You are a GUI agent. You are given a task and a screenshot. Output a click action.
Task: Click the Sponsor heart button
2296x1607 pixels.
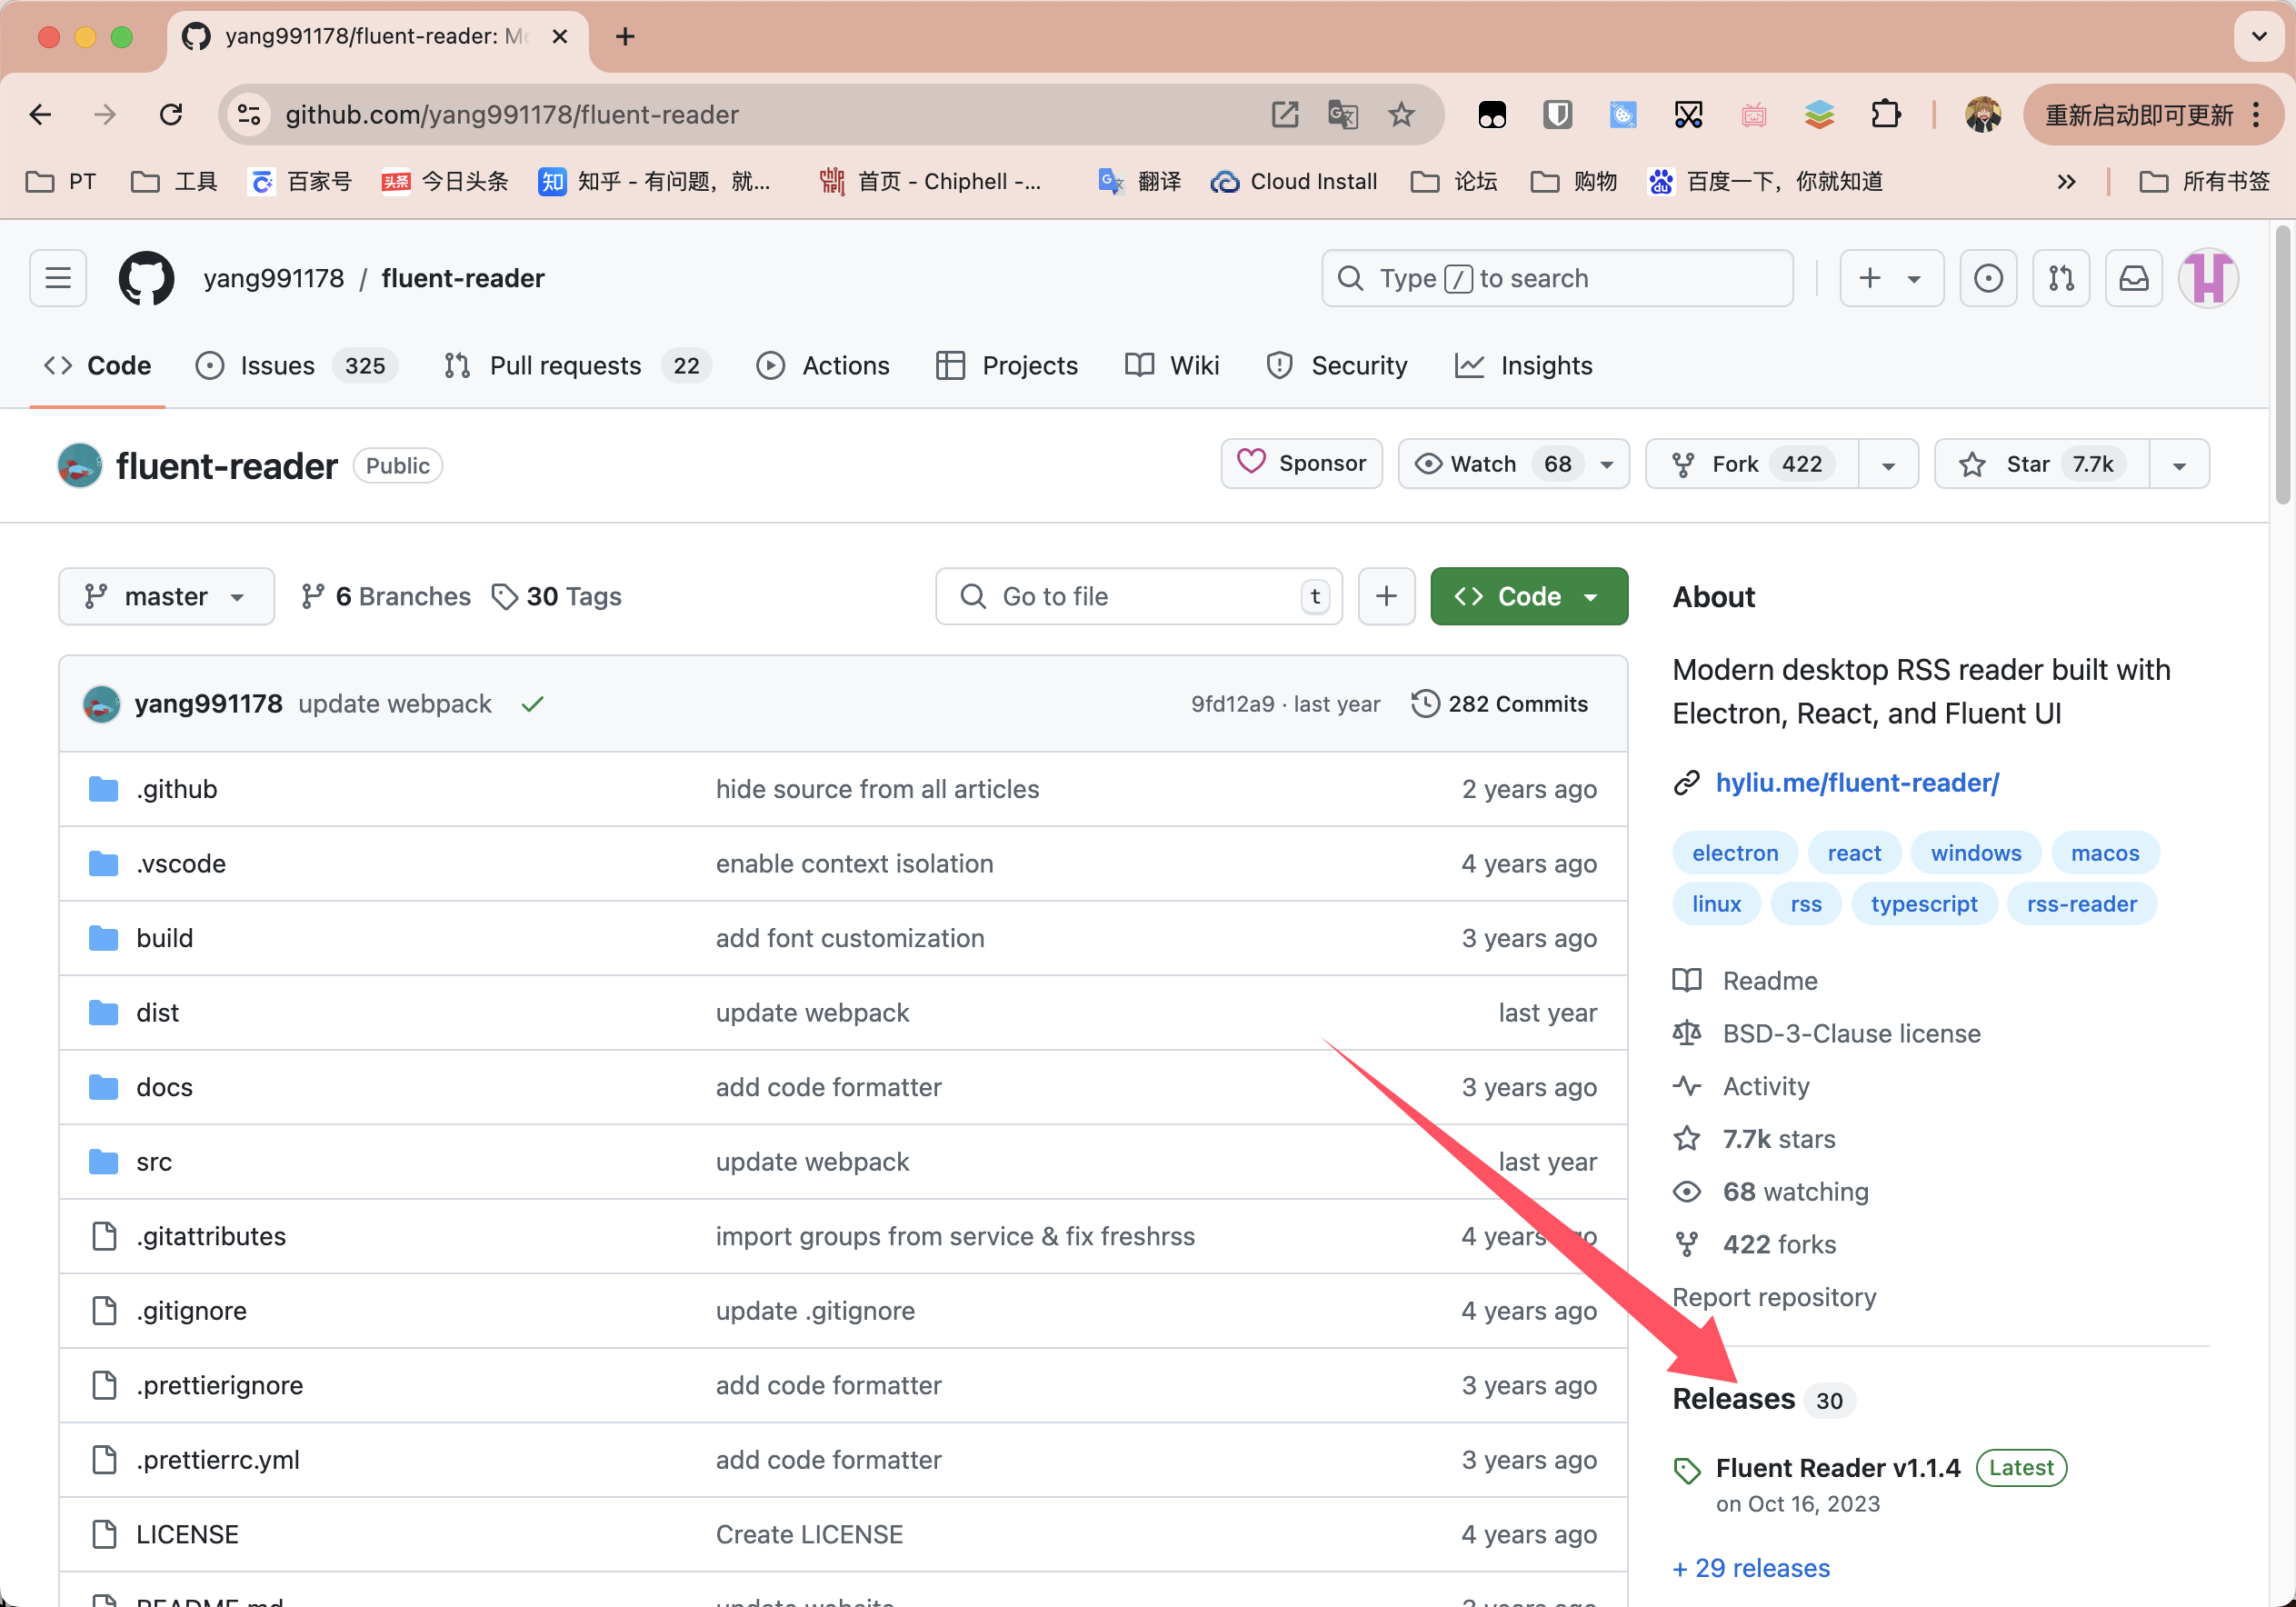click(x=1302, y=464)
